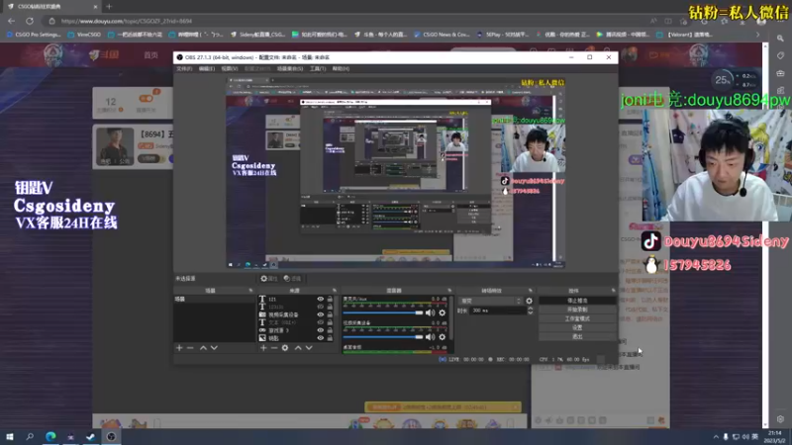Open source properties gear below sources list

tap(285, 348)
